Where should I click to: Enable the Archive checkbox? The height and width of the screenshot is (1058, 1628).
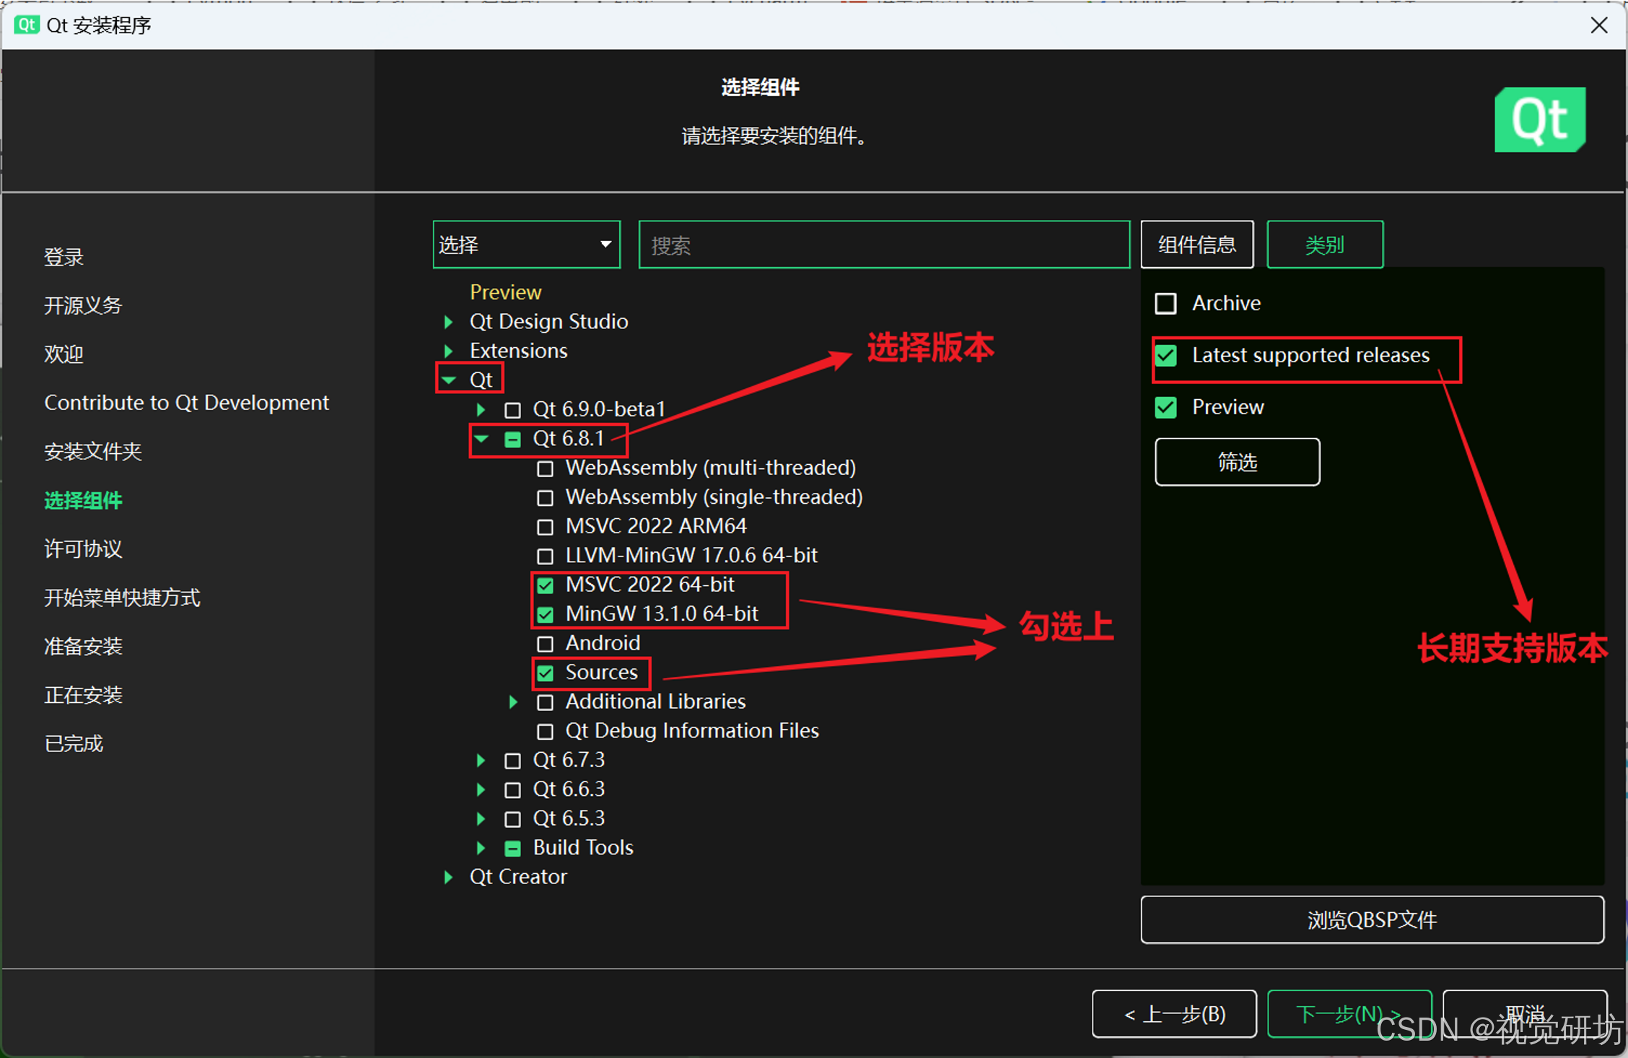pos(1165,303)
